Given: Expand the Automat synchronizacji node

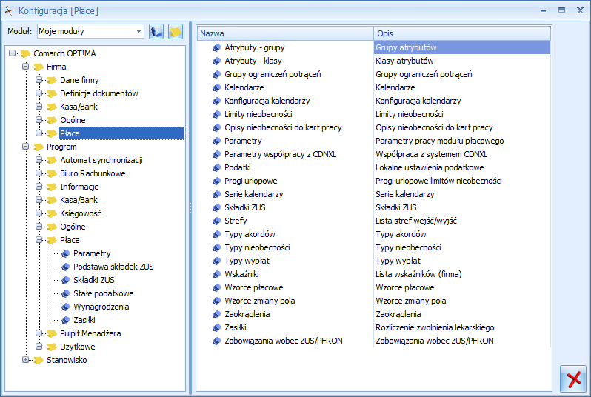Looking at the screenshot, I should [x=39, y=159].
